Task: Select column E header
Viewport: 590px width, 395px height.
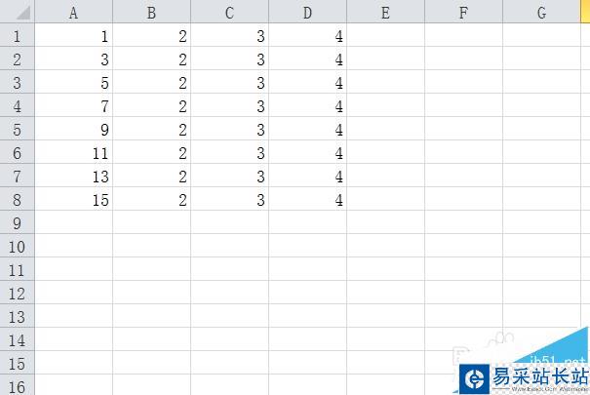Action: 385,13
